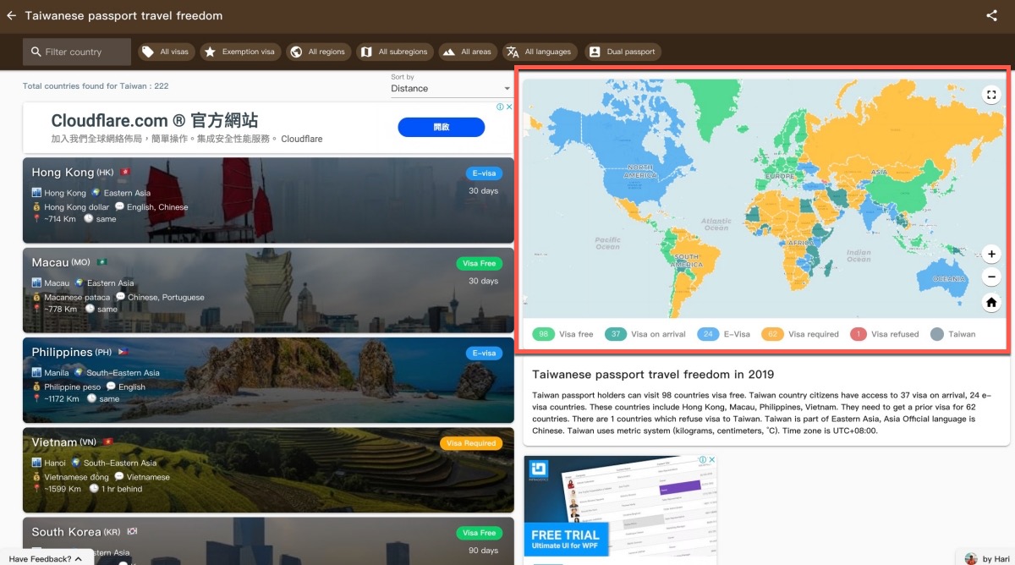Click the by Hari author badge
The width and height of the screenshot is (1015, 565).
986,558
